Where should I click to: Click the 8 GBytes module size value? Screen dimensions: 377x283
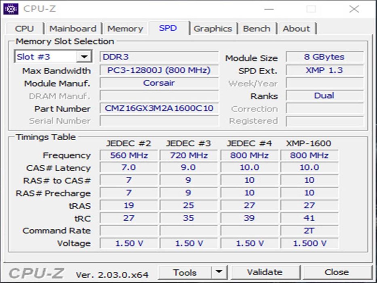(x=324, y=57)
